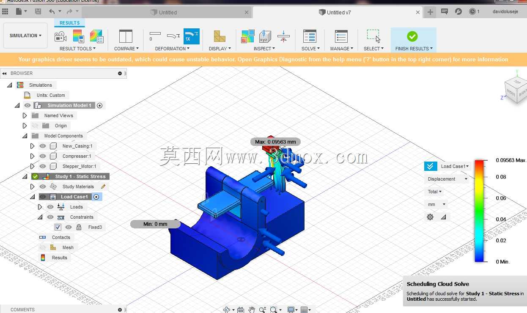Expand the Named Views folder
Viewport: 527px width, 313px height.
tap(25, 115)
